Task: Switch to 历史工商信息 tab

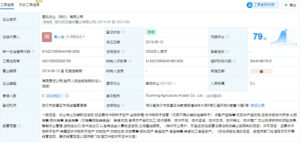Action: pyautogui.click(x=29, y=5)
